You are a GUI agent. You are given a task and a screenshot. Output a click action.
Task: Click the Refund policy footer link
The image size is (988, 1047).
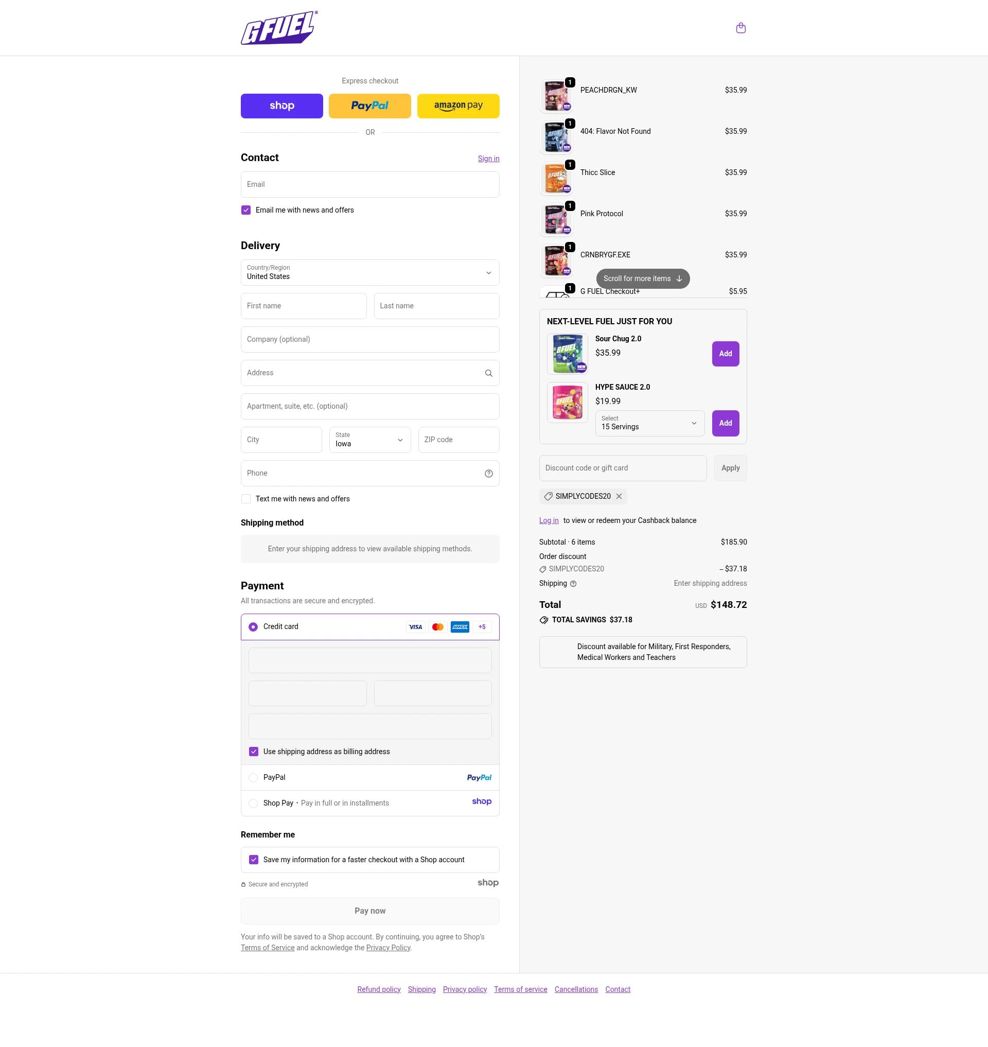(379, 989)
